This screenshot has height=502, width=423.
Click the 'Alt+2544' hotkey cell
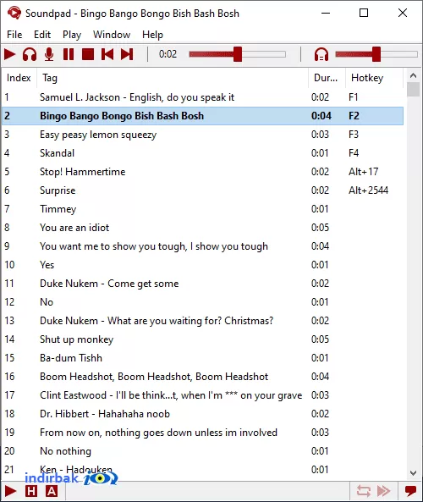pos(368,190)
